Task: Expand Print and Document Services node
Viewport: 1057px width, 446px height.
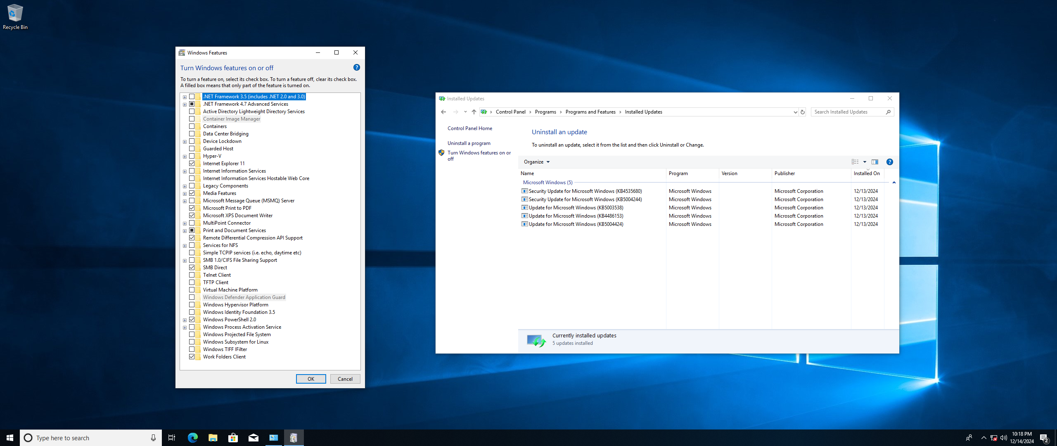Action: (185, 231)
